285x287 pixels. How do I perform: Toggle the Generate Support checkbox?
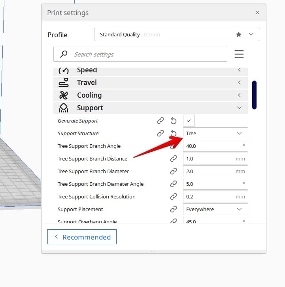click(189, 121)
